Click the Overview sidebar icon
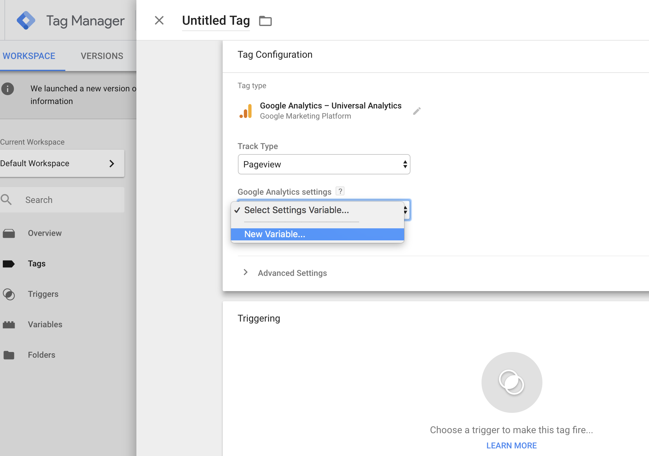The image size is (649, 456). (9, 233)
